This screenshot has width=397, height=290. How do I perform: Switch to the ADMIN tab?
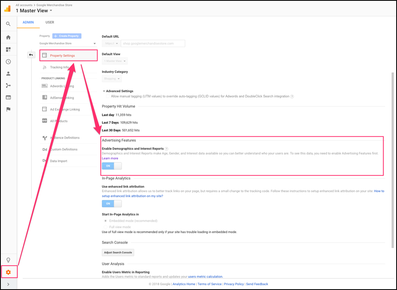click(x=28, y=22)
